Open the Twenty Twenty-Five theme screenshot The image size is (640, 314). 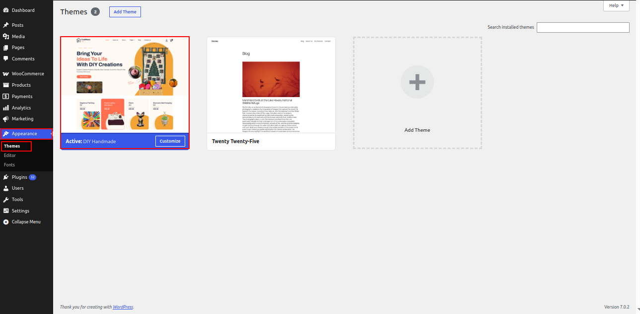[x=271, y=85]
